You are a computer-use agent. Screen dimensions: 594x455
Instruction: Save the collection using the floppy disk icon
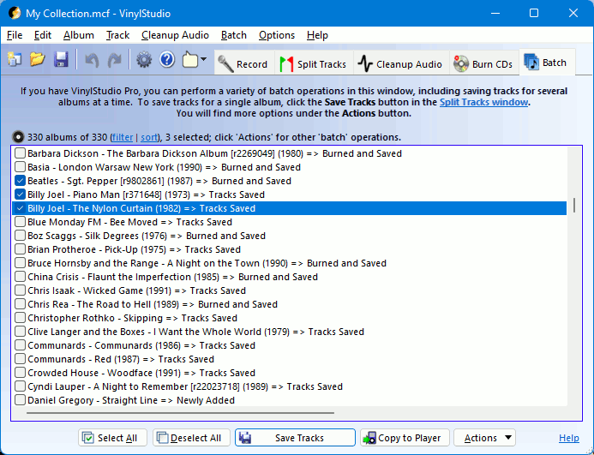click(x=61, y=60)
